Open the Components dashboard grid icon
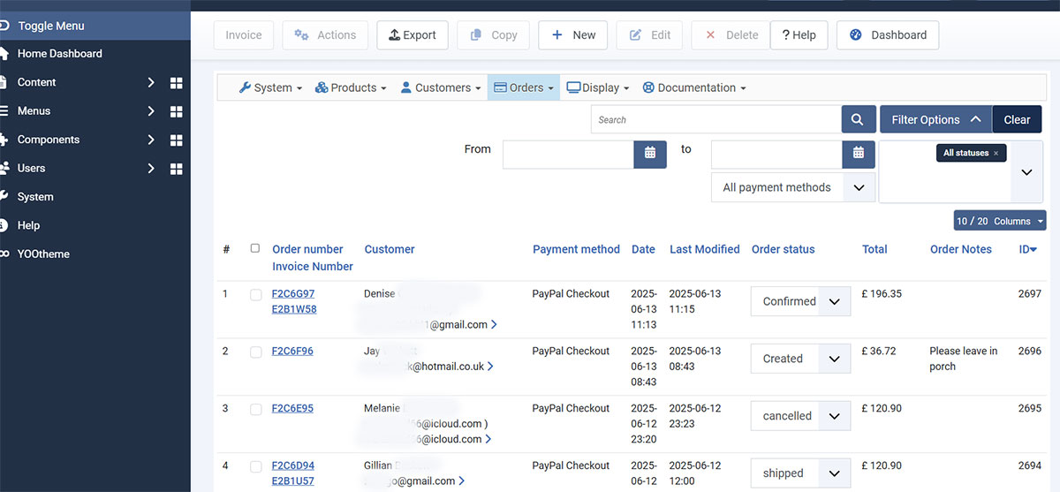Screen dimensions: 1060x492 click(176, 140)
